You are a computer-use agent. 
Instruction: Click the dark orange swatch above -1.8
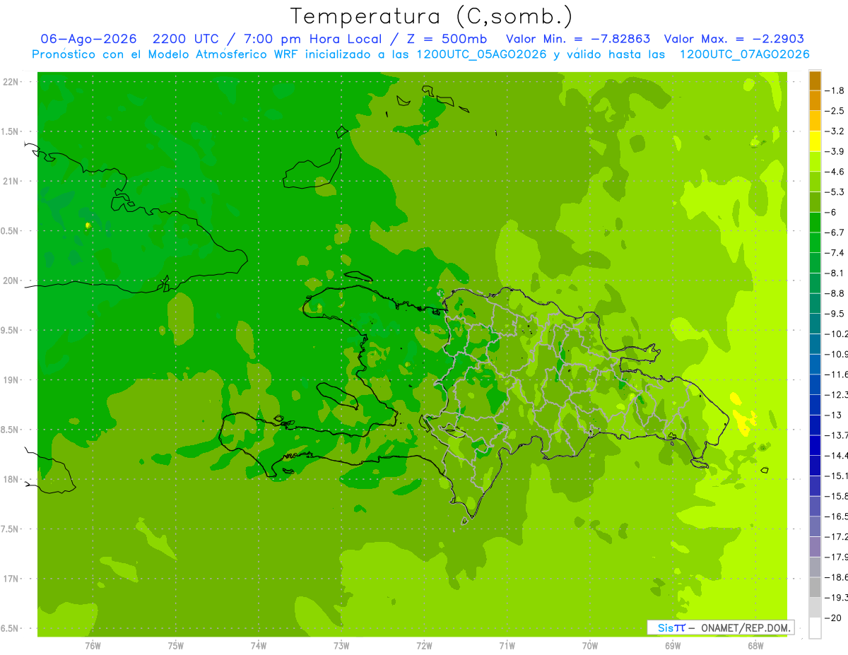[815, 81]
